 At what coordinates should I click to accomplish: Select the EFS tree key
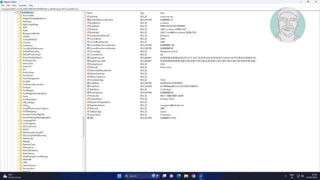pyautogui.click(x=24, y=69)
